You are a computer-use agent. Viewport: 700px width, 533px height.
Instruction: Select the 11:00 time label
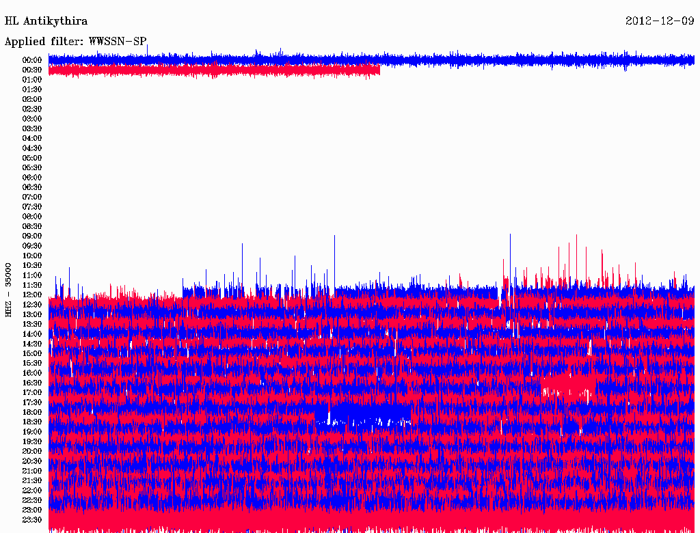point(32,275)
